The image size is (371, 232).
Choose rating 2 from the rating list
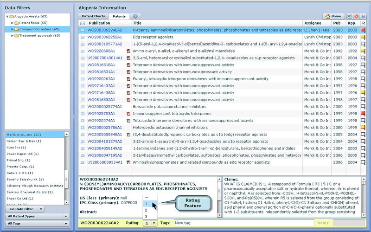[x=147, y=210]
